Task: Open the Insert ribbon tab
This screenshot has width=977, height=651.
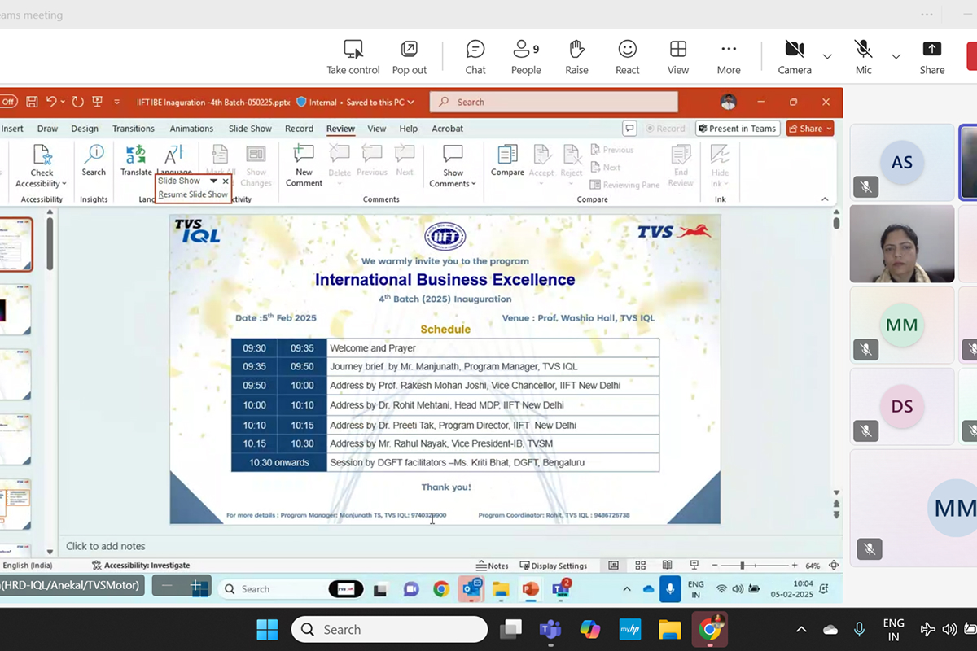Action: coord(12,129)
